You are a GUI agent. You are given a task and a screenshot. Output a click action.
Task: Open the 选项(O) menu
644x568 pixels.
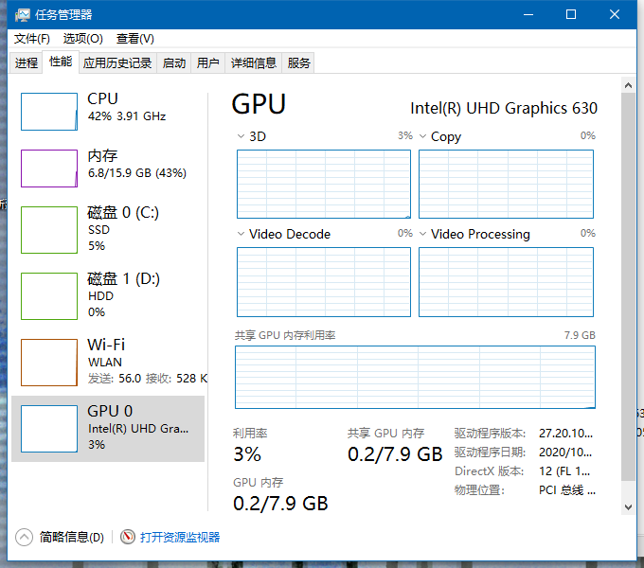click(83, 39)
